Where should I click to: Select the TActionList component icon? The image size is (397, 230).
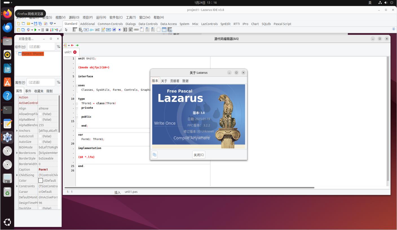(169, 30)
